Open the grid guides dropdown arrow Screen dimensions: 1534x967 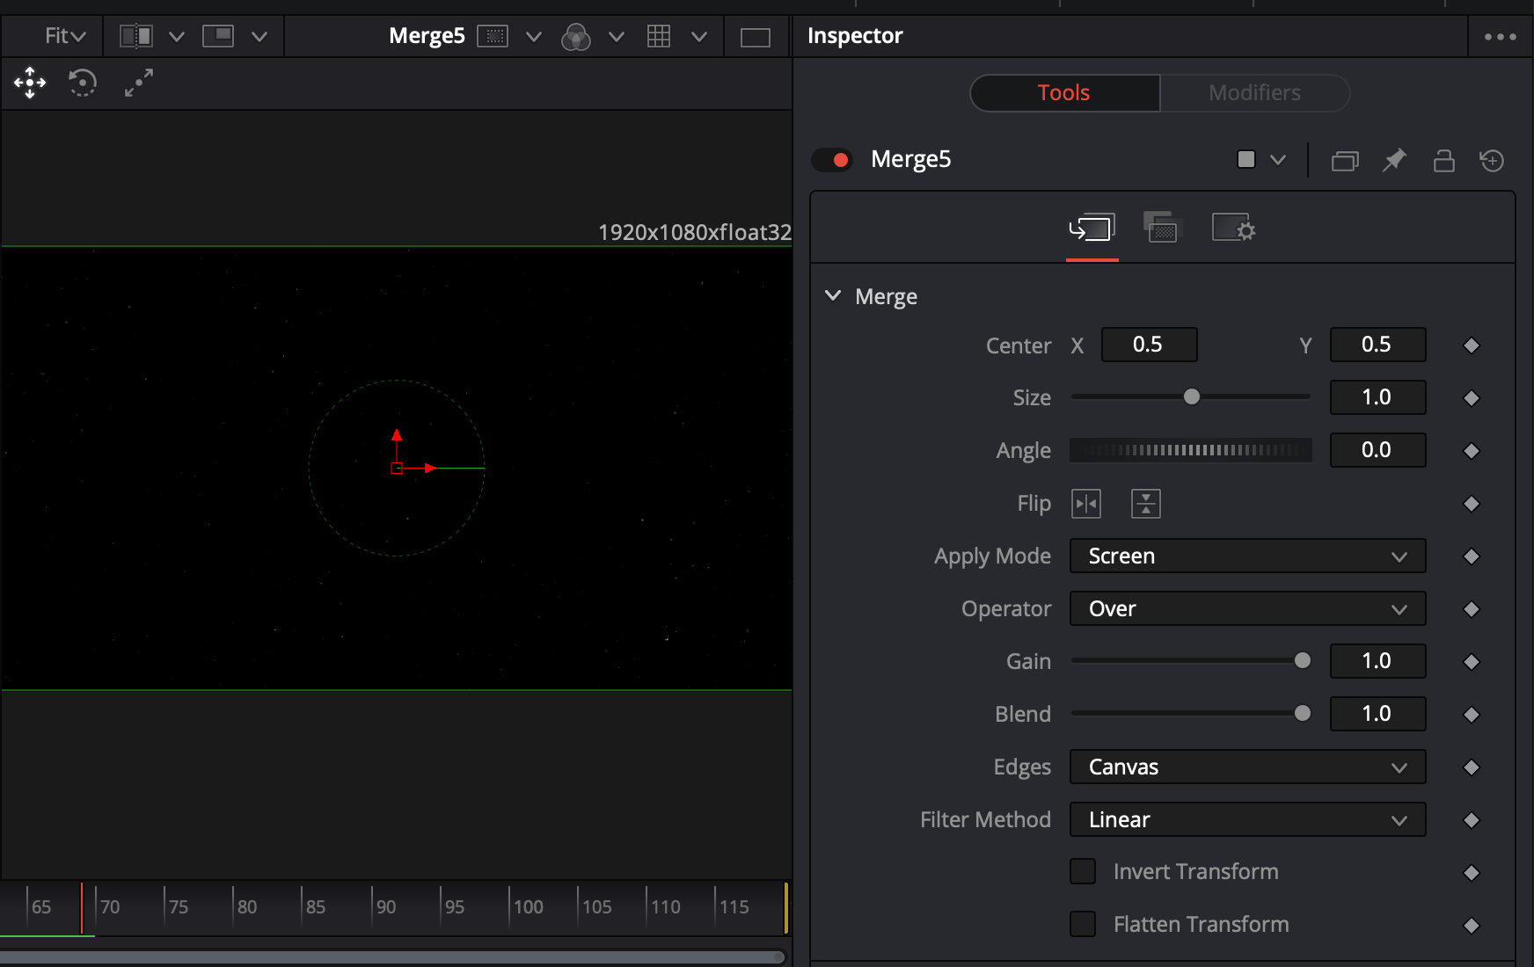(699, 37)
